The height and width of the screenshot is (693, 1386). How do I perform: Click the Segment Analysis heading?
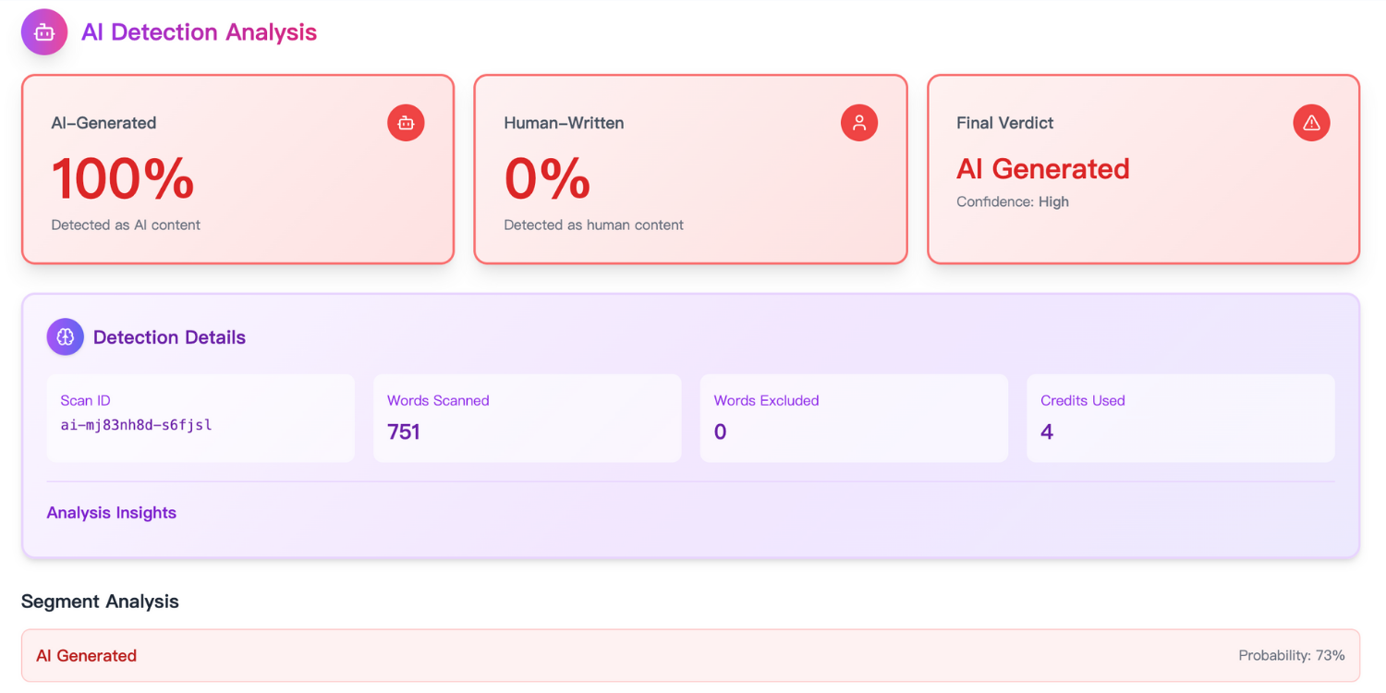(100, 602)
